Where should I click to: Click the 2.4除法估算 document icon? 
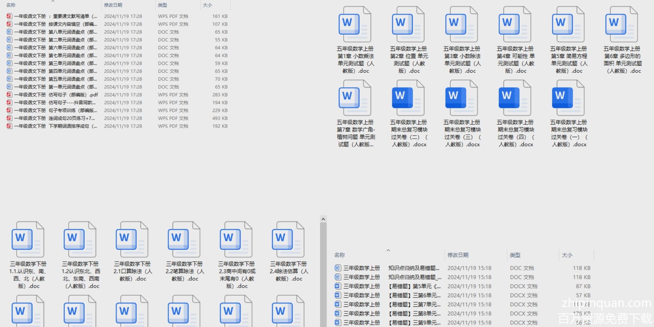click(288, 240)
